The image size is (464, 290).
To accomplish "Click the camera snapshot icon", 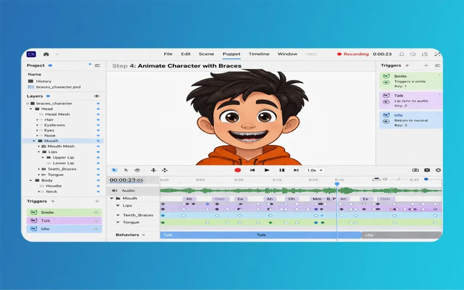I will tap(415, 170).
